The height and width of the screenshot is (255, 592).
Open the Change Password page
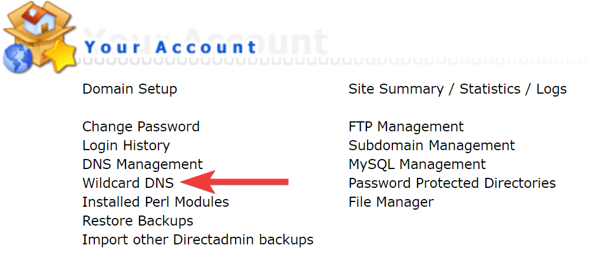[141, 127]
